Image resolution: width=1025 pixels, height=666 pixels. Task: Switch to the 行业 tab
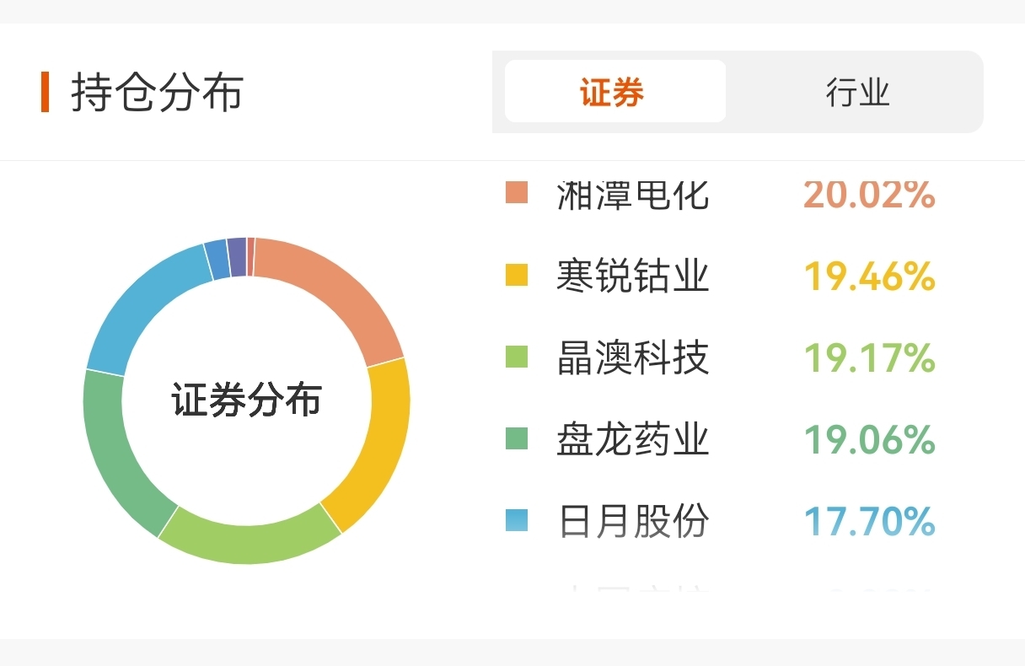point(857,92)
